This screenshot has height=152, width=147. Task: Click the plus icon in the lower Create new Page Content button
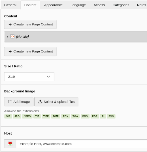coord(10,51)
